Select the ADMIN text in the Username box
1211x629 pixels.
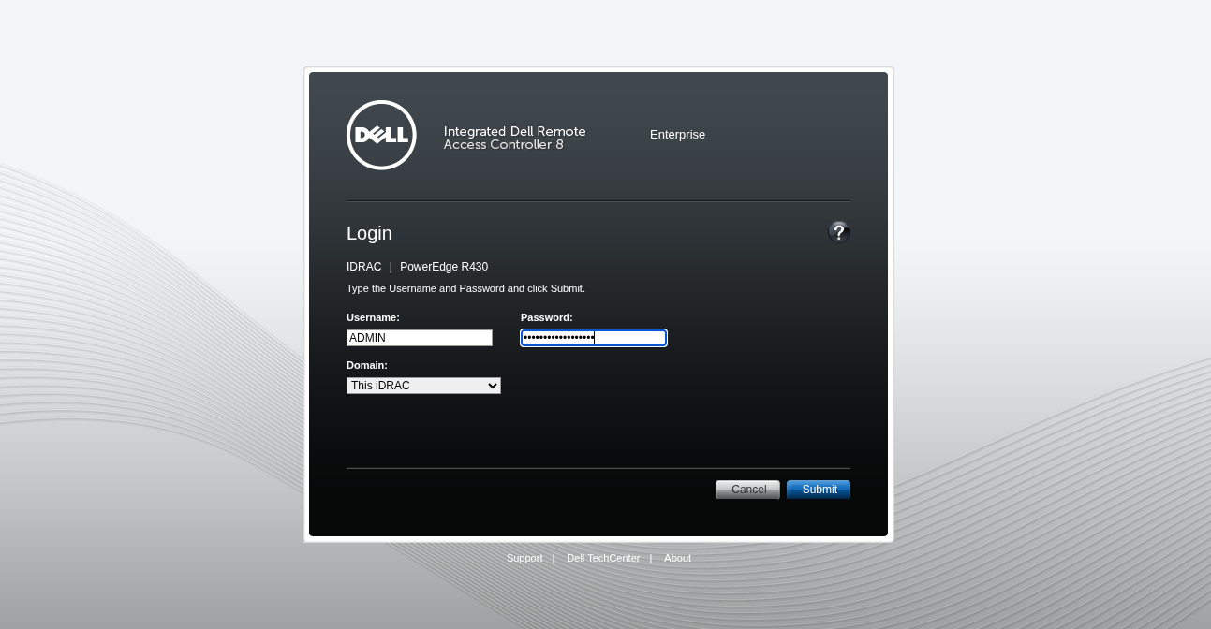tap(368, 337)
